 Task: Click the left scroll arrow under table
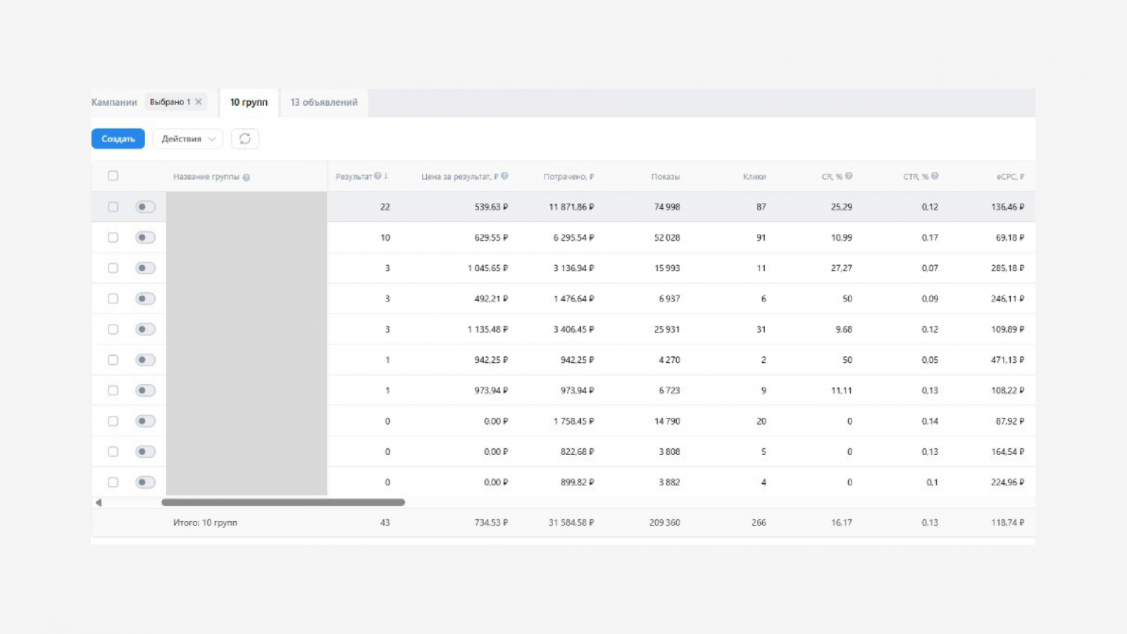[x=99, y=502]
